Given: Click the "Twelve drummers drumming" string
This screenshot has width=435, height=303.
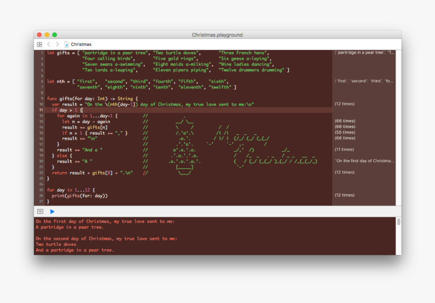Looking at the screenshot, I should pyautogui.click(x=251, y=70).
